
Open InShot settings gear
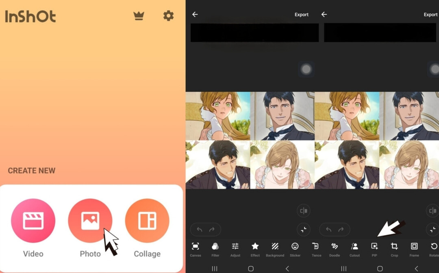(x=168, y=16)
